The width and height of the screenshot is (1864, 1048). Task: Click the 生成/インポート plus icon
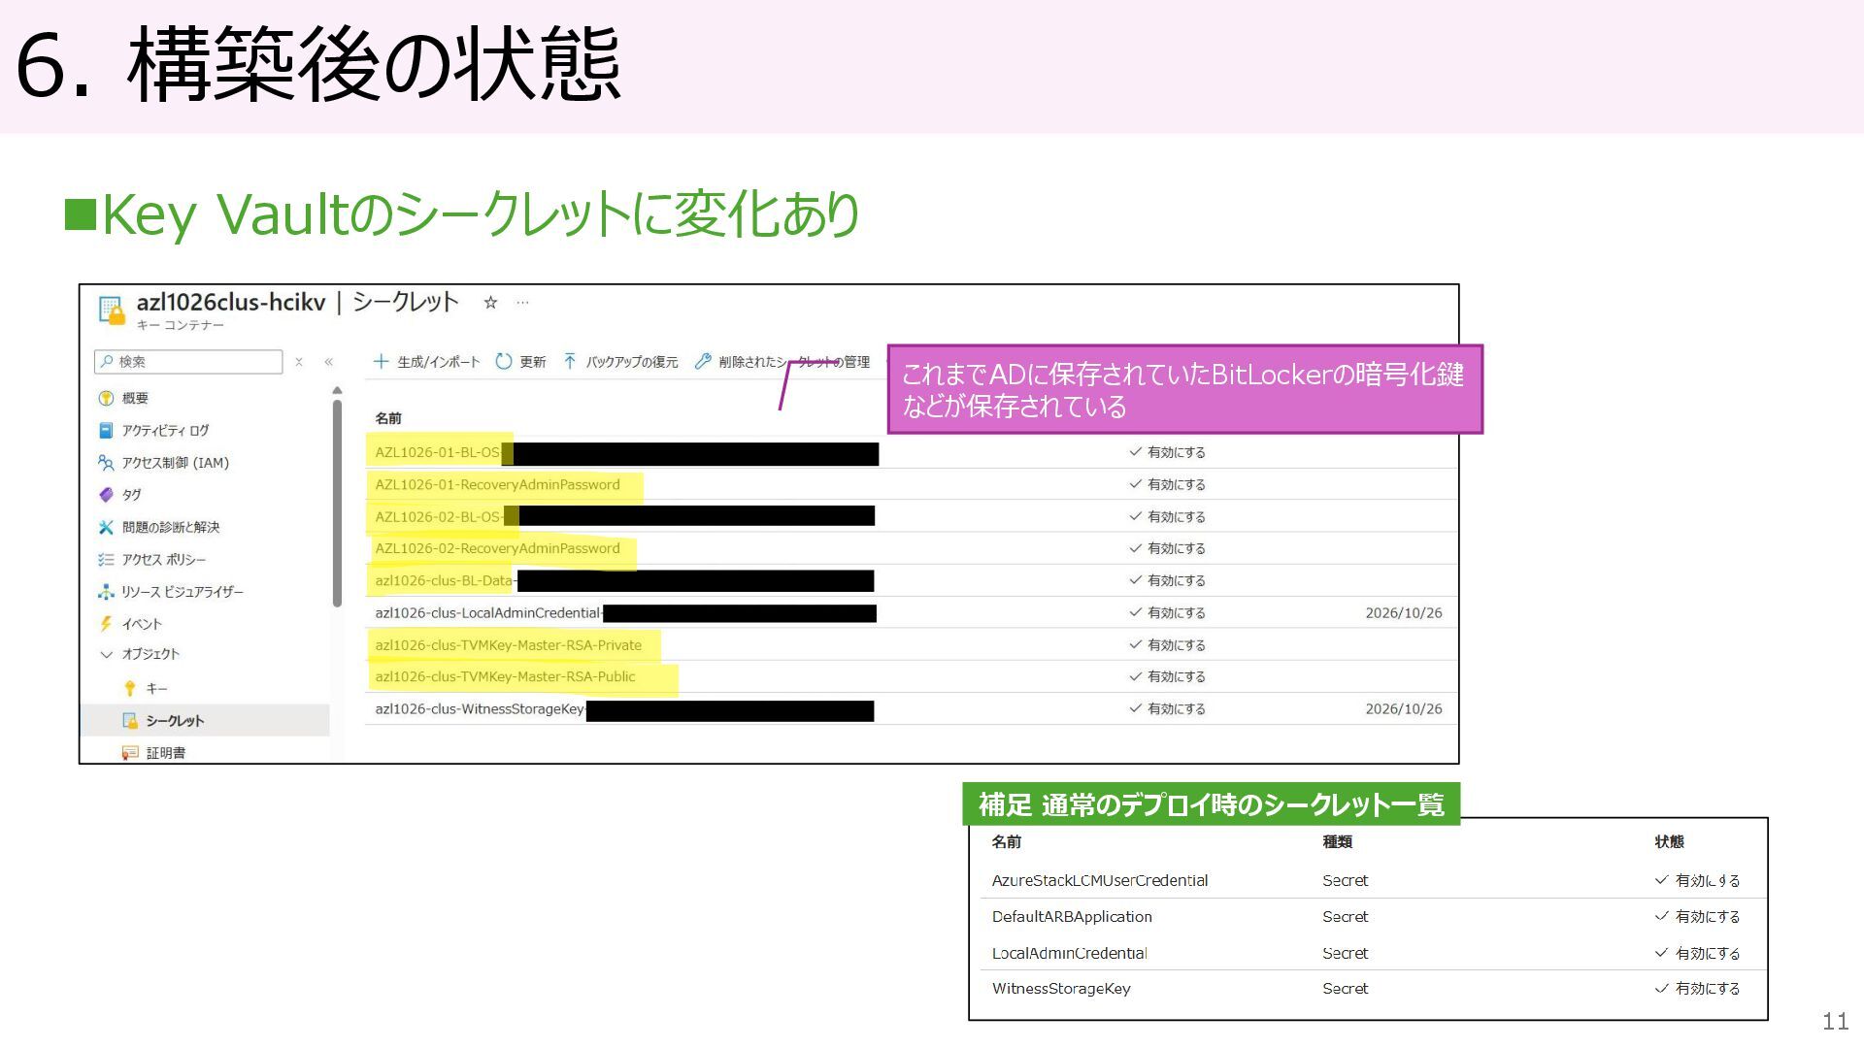click(382, 362)
